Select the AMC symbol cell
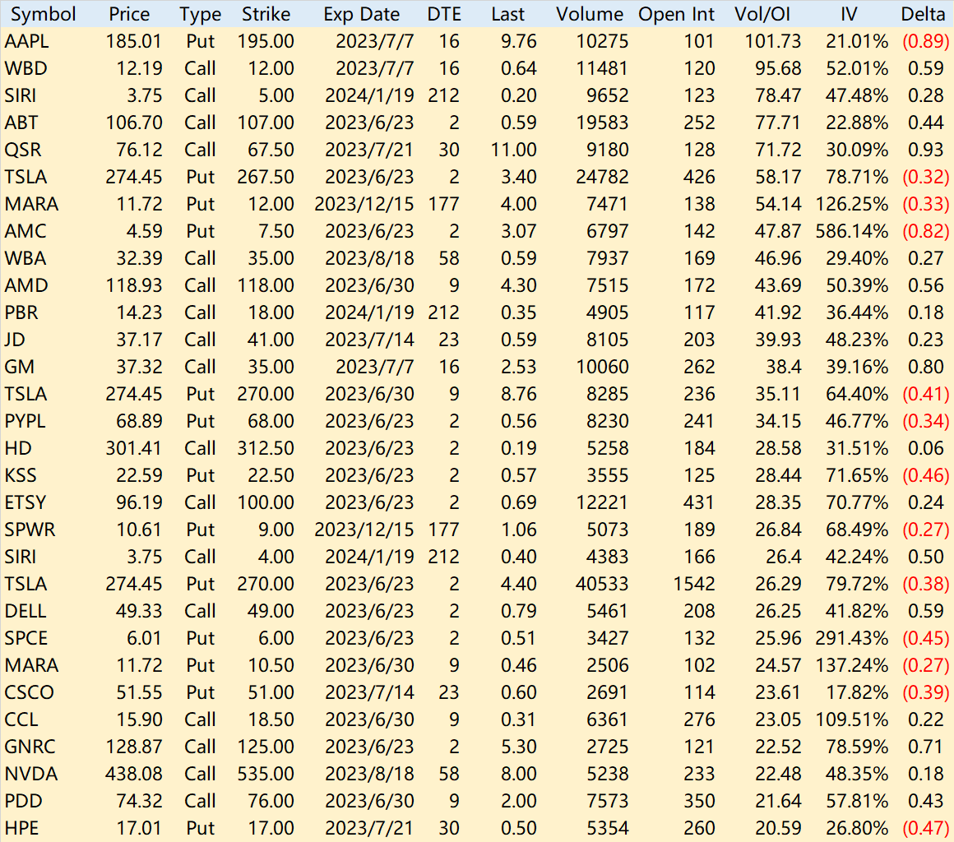Screen dimensions: 954x842 click(25, 231)
